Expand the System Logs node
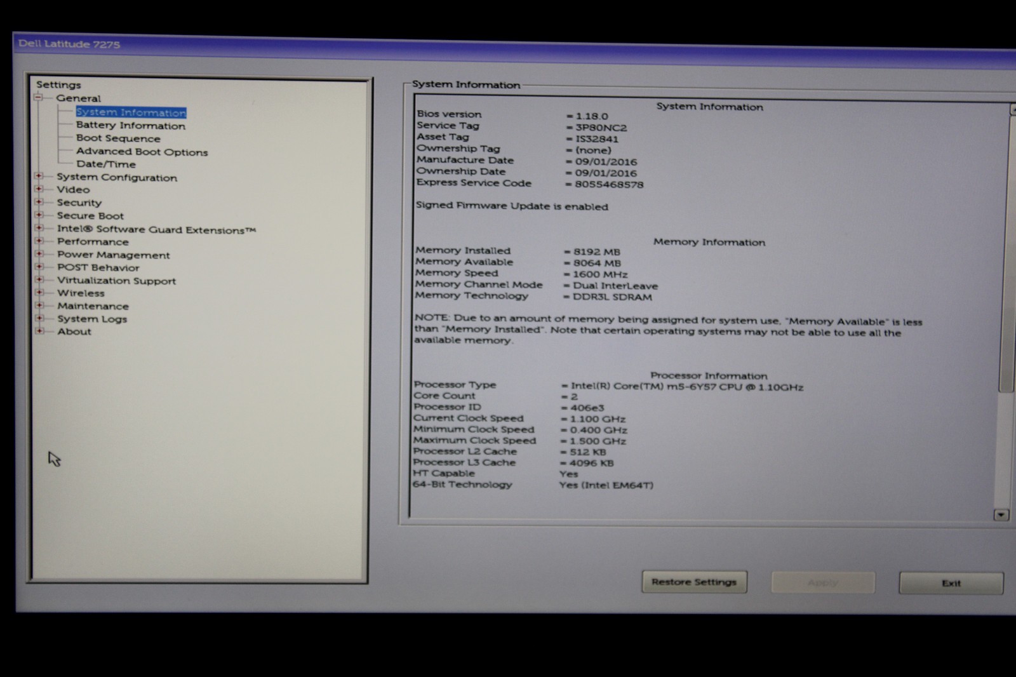This screenshot has width=1016, height=677. (x=39, y=318)
